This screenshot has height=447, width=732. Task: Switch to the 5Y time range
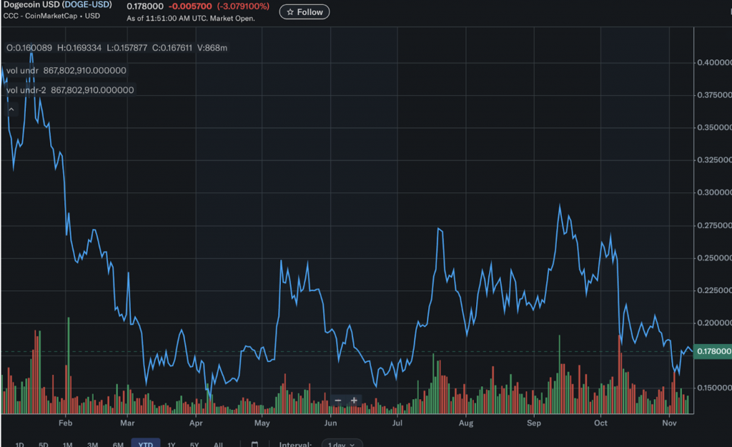tap(194, 444)
